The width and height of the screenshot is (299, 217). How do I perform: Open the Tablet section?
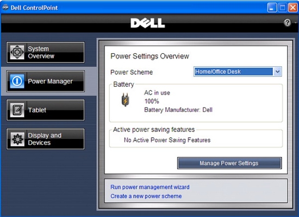[x=45, y=110]
